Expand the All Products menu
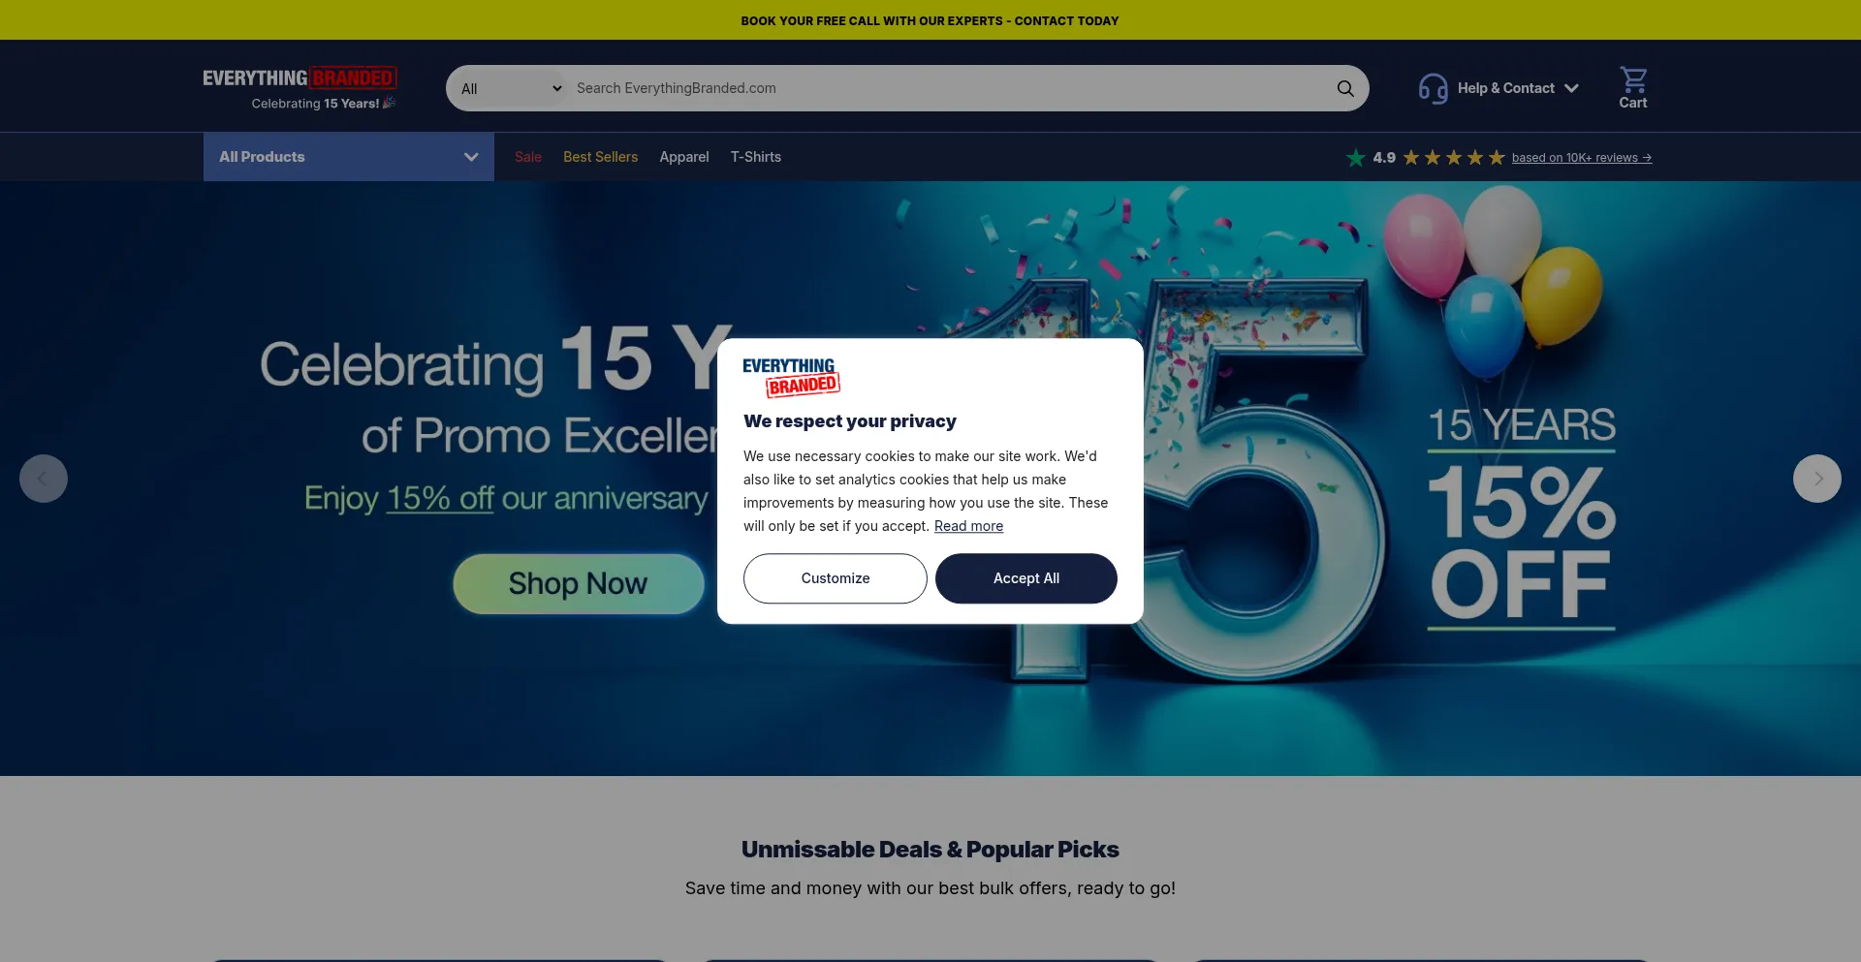The width and height of the screenshot is (1861, 962). (349, 157)
